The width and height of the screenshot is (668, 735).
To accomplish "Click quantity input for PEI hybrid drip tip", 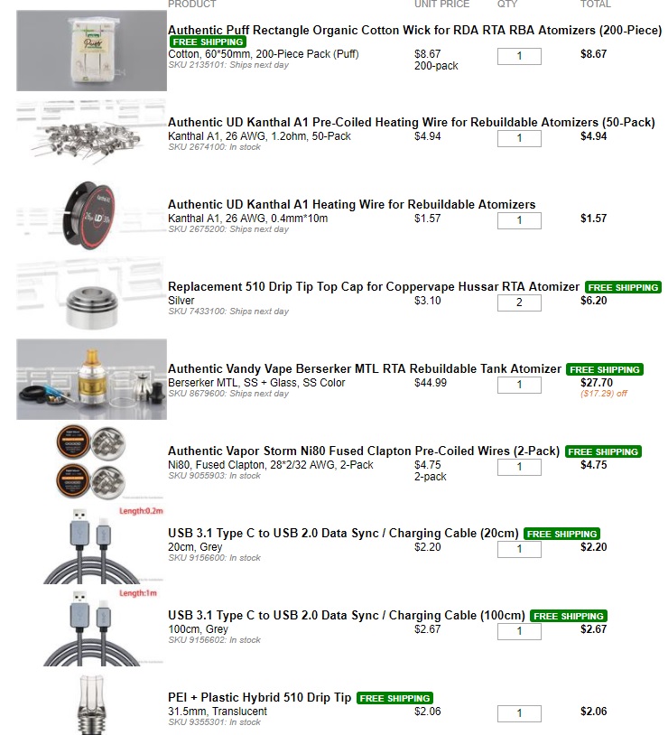I will click(519, 713).
